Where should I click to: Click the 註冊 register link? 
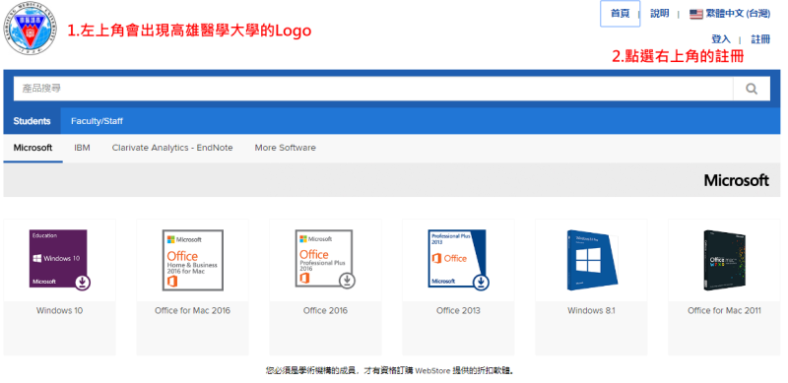click(x=760, y=39)
